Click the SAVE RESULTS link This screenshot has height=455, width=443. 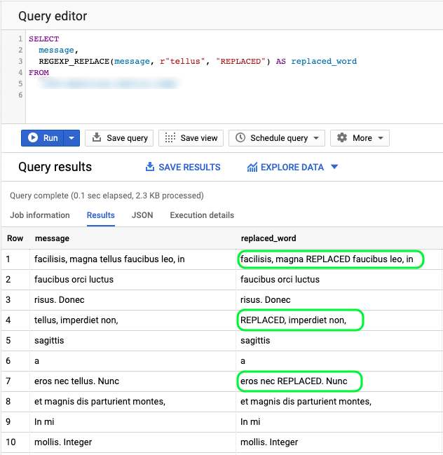[x=189, y=167]
